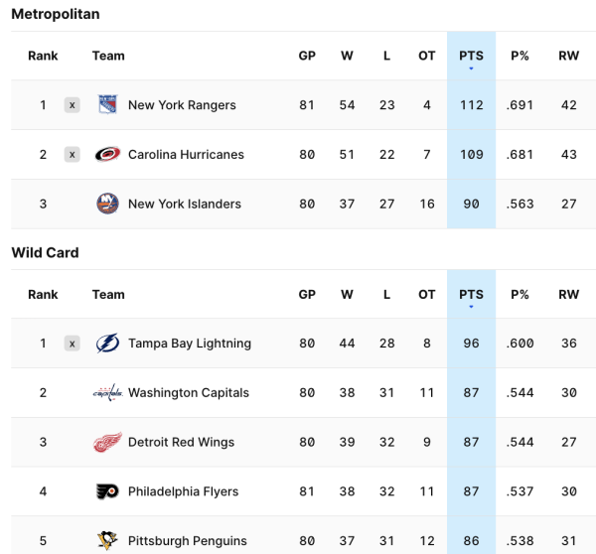The height and width of the screenshot is (554, 596).
Task: Sort Wild Card table by PTS column
Action: pyautogui.click(x=471, y=295)
